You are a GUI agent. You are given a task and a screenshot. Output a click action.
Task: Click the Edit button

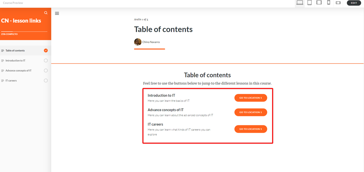pyautogui.click(x=354, y=3)
